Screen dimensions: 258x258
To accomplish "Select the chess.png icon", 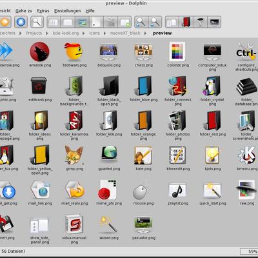I will [143, 52].
